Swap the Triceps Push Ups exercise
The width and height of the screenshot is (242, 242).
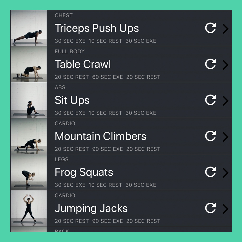coord(210,28)
